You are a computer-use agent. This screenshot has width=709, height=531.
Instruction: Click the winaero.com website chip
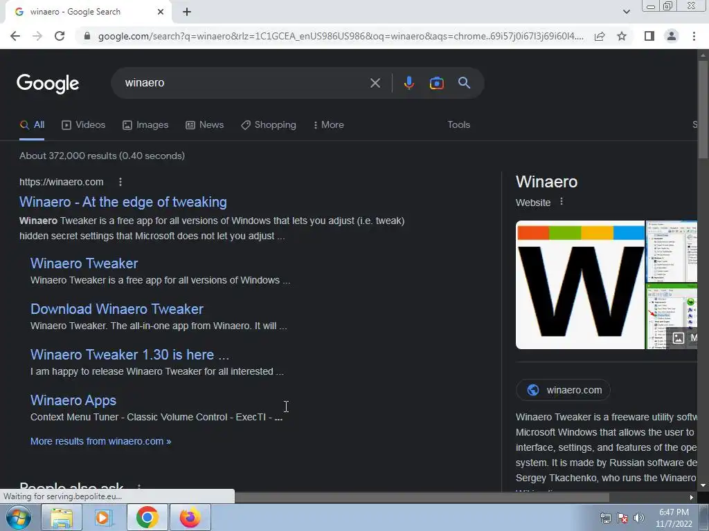point(564,390)
